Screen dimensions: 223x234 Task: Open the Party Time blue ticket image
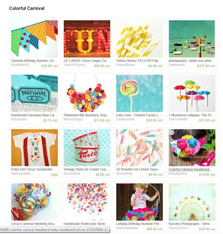coord(34,93)
